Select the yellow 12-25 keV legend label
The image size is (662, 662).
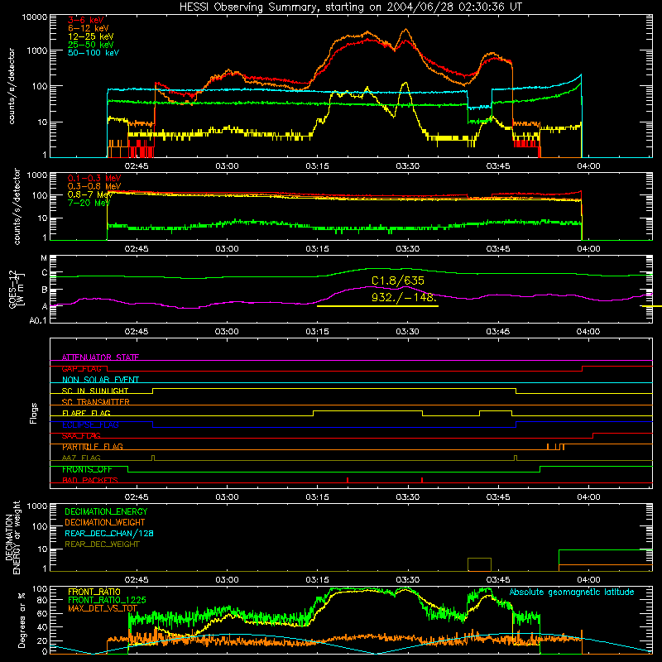coord(91,36)
